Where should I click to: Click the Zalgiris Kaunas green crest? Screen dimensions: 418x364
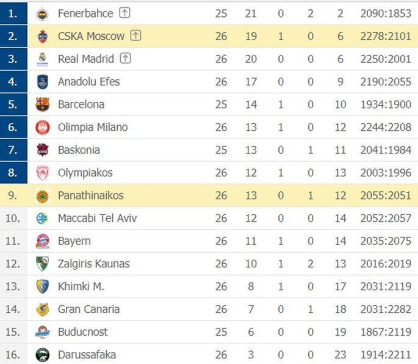tap(42, 264)
